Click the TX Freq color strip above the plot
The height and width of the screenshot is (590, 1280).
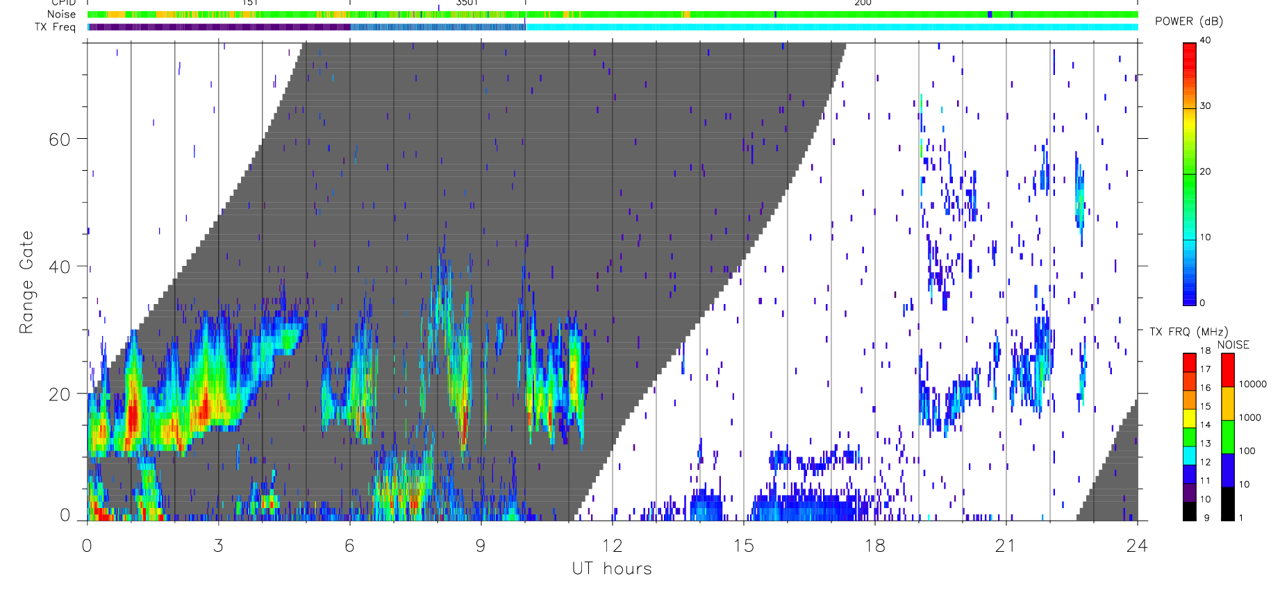[613, 27]
